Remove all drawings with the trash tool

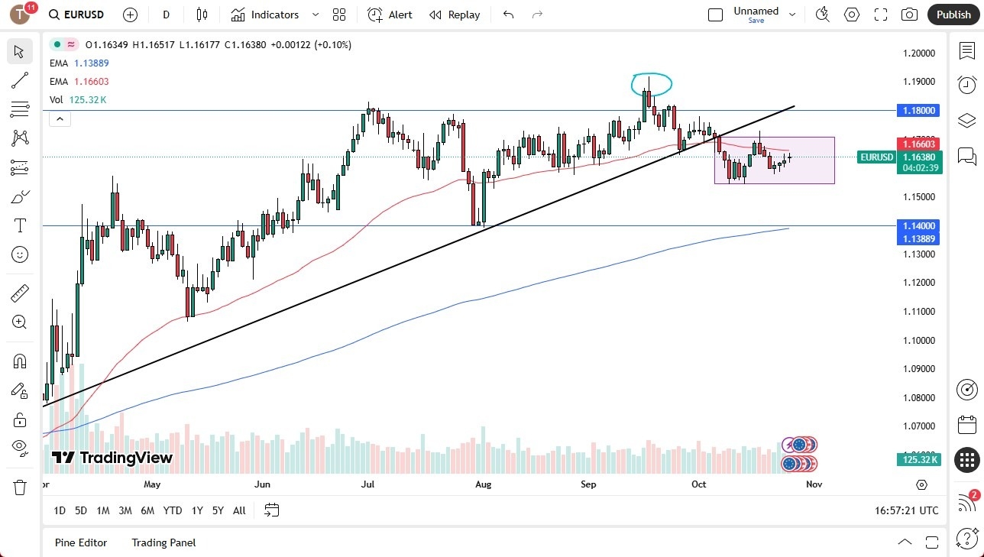pos(19,486)
